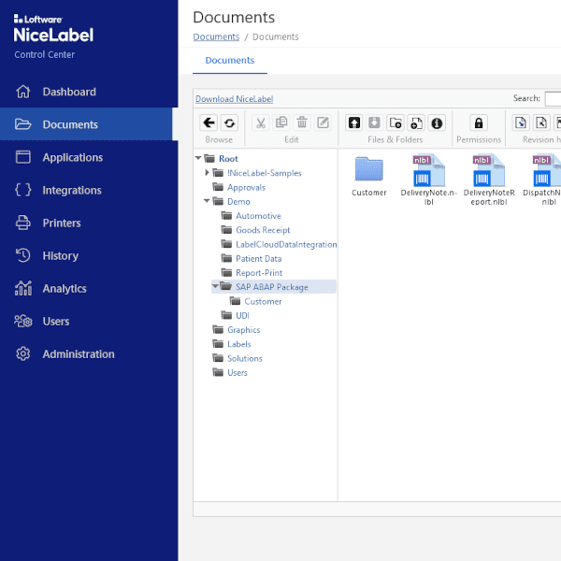Select the Customer subfolder in tree
Screen dimensions: 561x561
pos(263,301)
